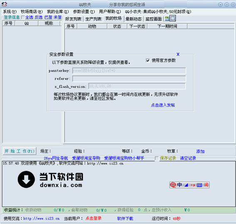
Task: Click the 清空记录 link
Action: 188,158
